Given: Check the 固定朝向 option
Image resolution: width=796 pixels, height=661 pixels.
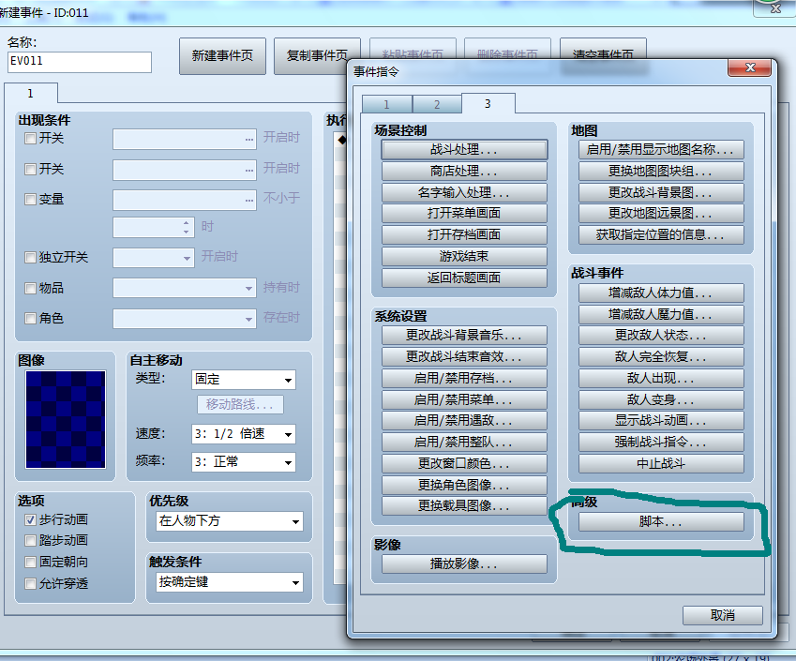Looking at the screenshot, I should pos(30,562).
